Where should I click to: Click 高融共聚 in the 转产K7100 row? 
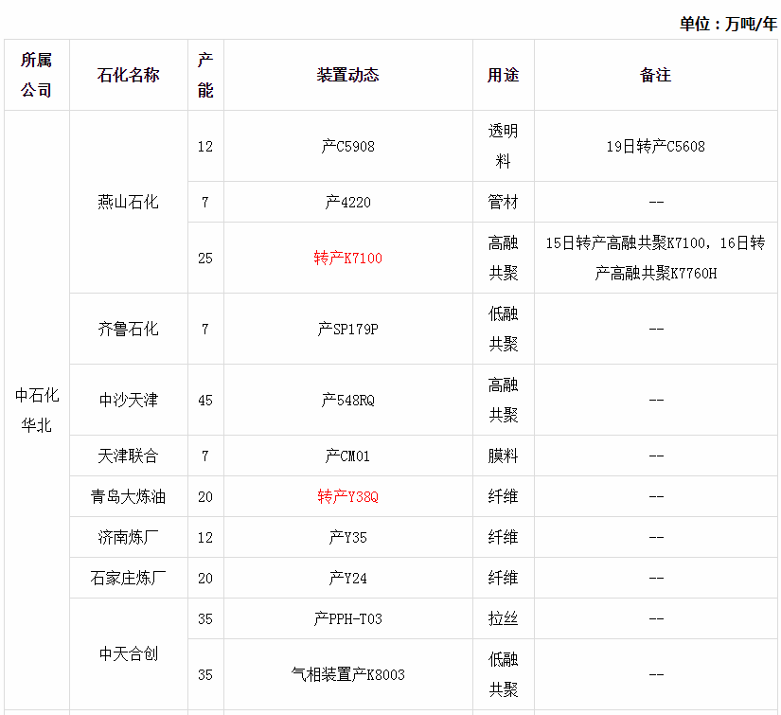tap(503, 258)
